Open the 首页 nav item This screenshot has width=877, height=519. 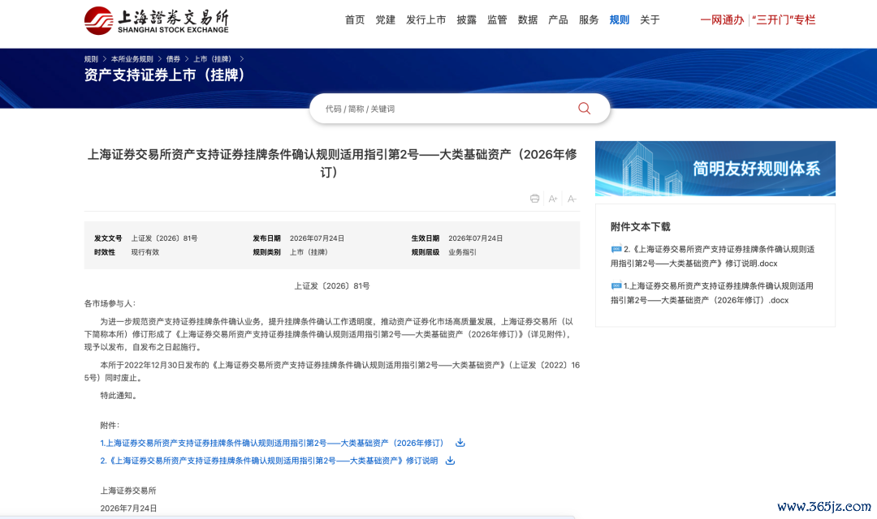click(x=355, y=20)
